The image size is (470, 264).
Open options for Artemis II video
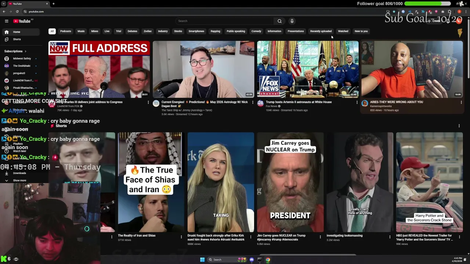click(357, 102)
